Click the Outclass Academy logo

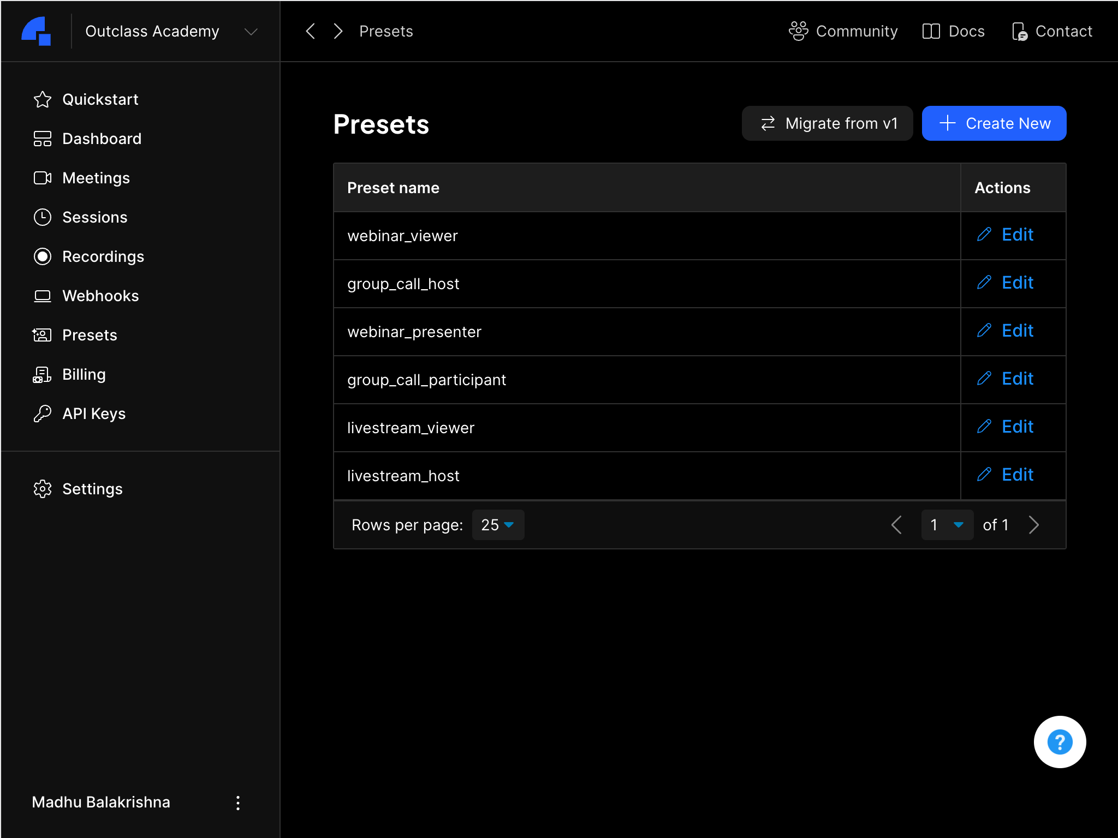pos(36,31)
